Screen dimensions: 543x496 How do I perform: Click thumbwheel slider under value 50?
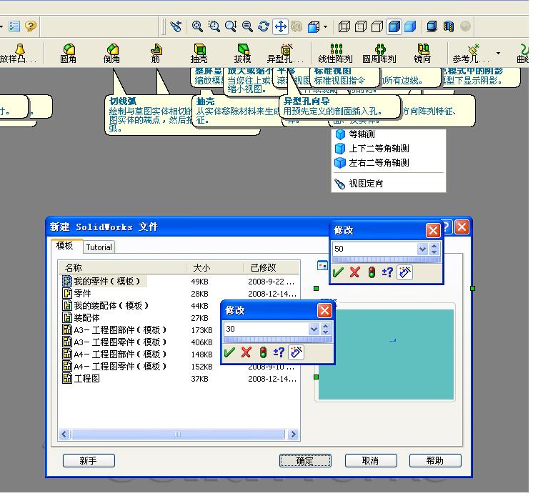click(386, 259)
